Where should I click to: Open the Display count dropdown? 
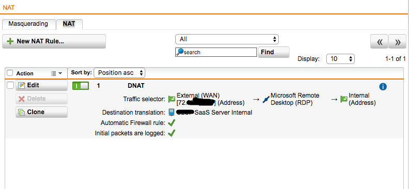coord(340,59)
